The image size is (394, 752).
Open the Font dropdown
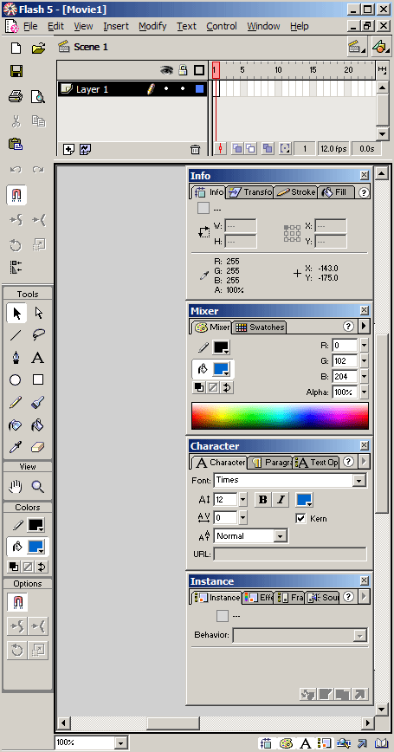tap(359, 481)
